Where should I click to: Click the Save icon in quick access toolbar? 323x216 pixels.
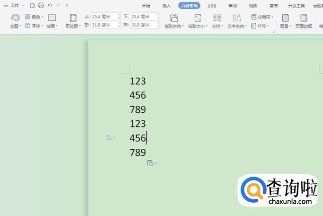32,5
